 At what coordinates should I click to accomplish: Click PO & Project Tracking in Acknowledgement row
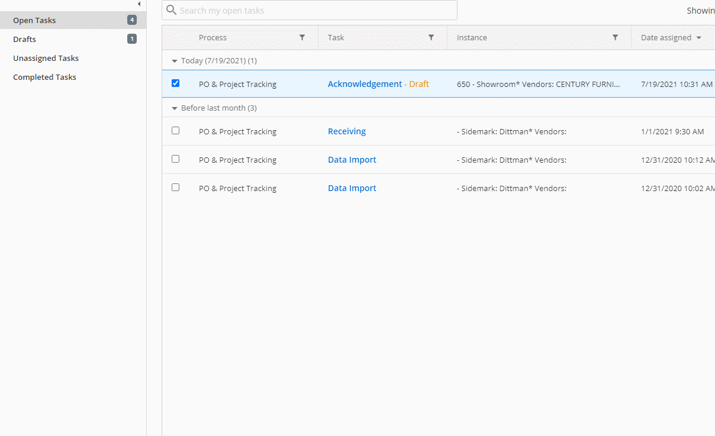pyautogui.click(x=237, y=84)
